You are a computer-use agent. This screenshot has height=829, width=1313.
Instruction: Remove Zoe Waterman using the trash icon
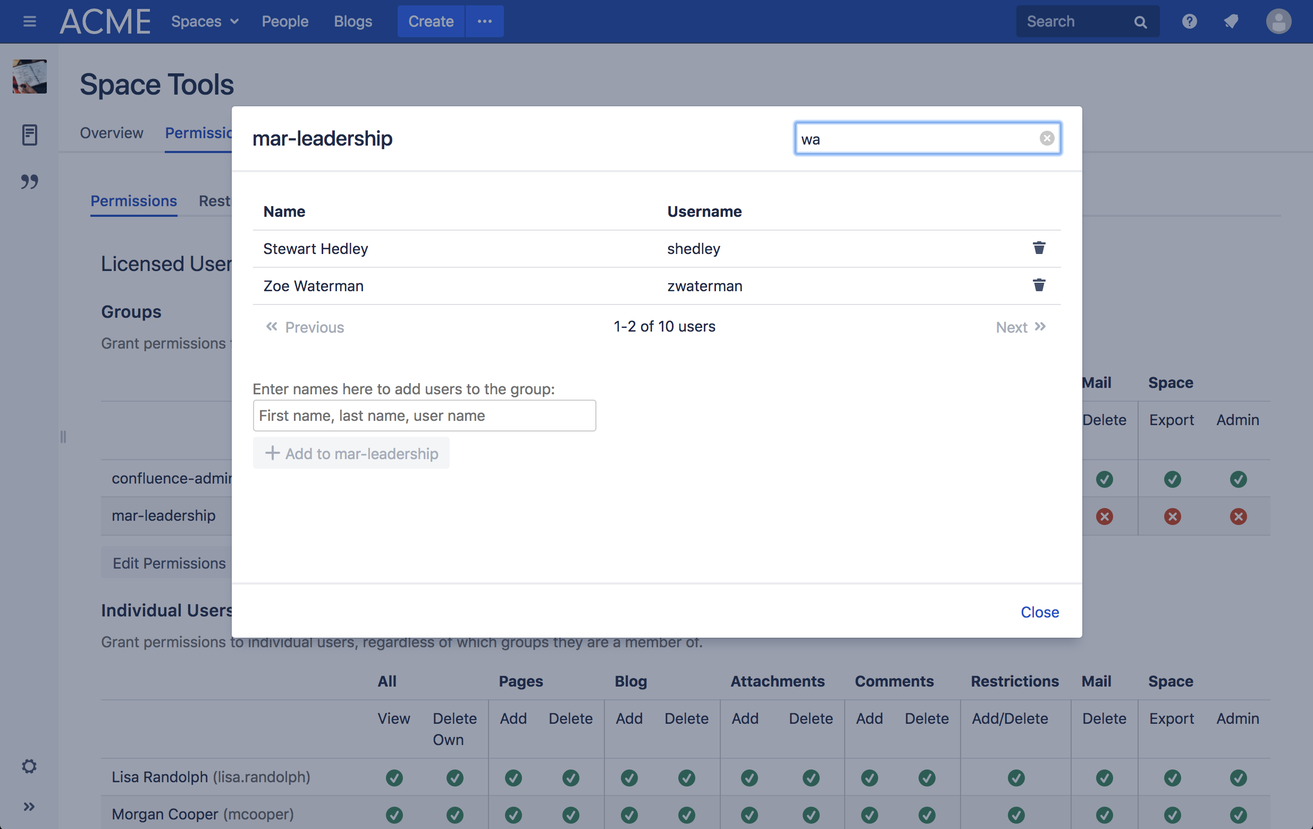[1038, 285]
